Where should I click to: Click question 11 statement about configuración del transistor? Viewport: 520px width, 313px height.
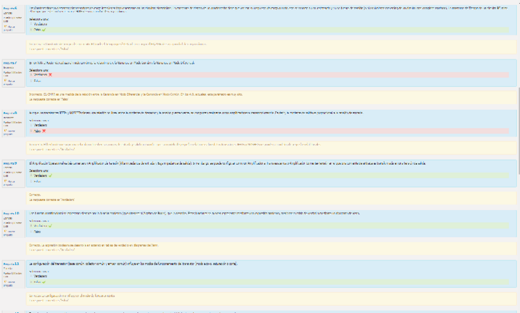pyautogui.click(x=133, y=264)
